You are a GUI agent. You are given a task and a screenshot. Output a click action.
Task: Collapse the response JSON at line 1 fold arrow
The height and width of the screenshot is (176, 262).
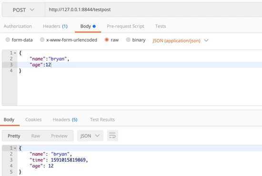pos(15,148)
